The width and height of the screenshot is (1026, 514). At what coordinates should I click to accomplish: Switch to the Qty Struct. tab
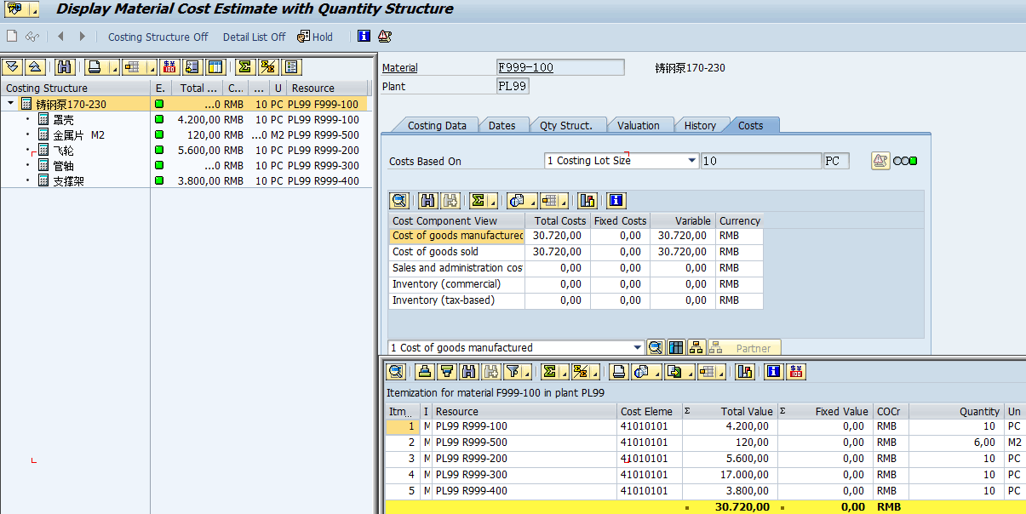[565, 125]
